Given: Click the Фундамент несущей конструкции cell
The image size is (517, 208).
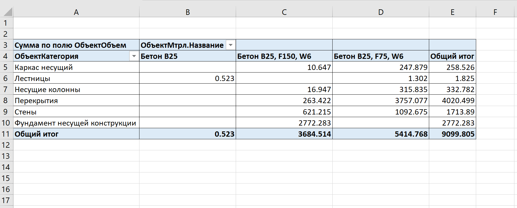Looking at the screenshot, I should [x=75, y=123].
